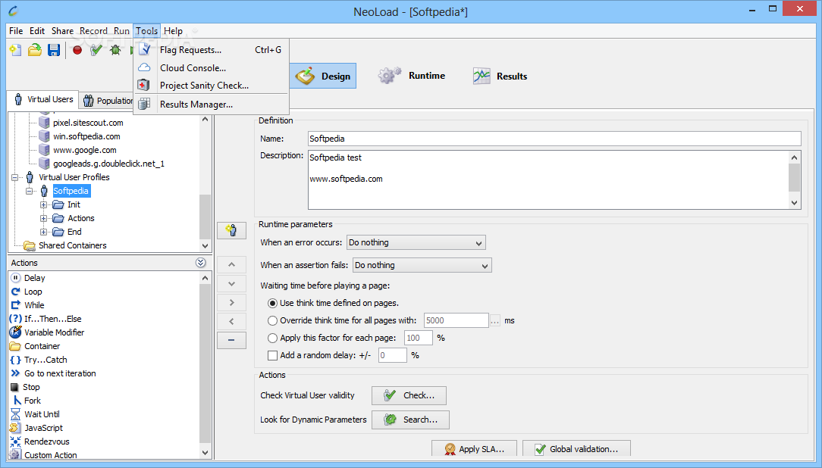Image resolution: width=822 pixels, height=468 pixels.
Task: Click the right arrow move button
Action: [x=231, y=303]
